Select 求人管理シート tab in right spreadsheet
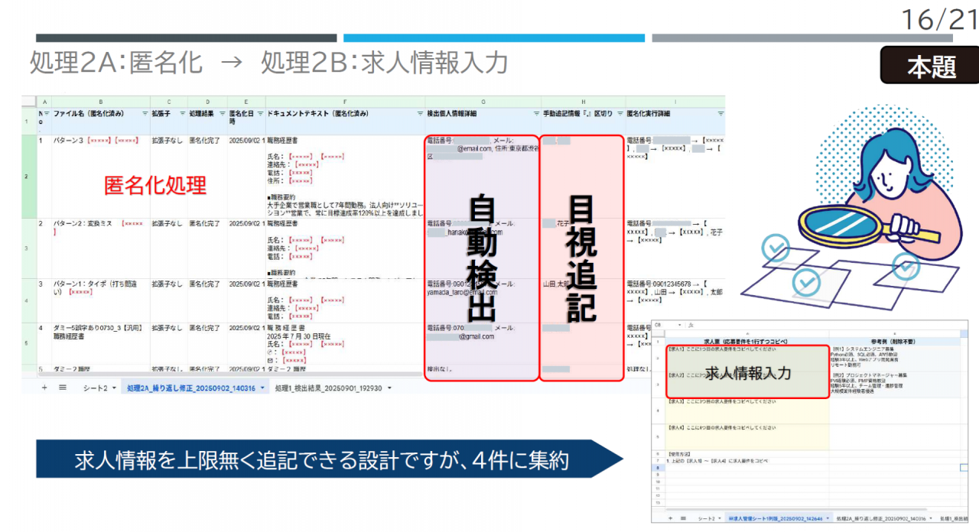 pos(774,518)
